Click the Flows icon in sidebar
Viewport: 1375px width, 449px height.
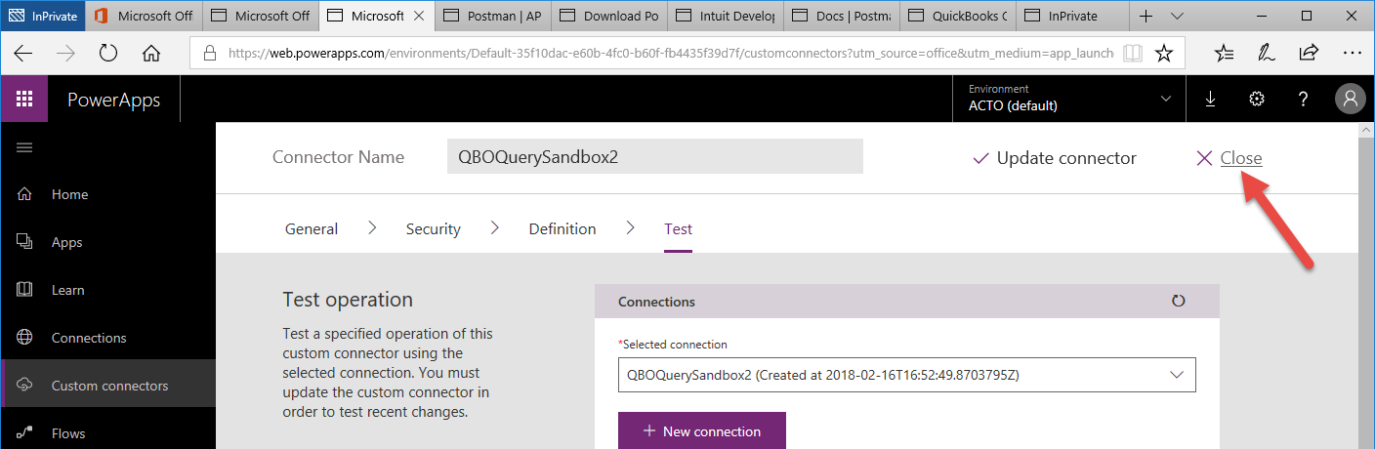tap(24, 433)
